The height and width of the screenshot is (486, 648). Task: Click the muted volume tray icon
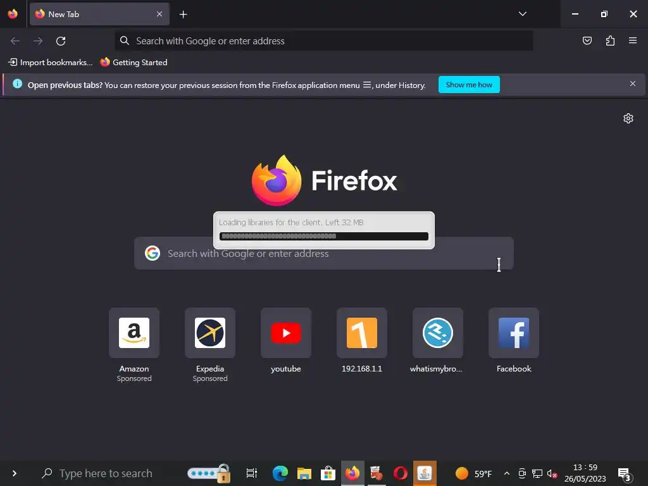click(552, 473)
